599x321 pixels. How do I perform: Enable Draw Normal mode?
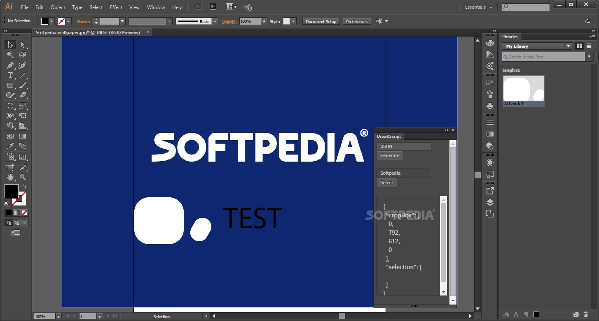[9, 223]
